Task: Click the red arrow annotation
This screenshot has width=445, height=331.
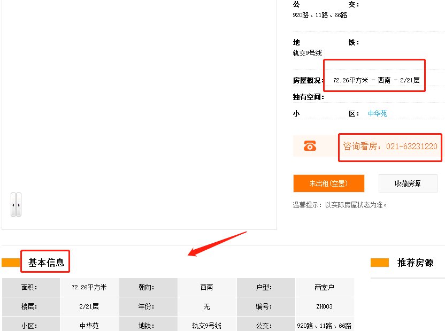Action: click(217, 243)
